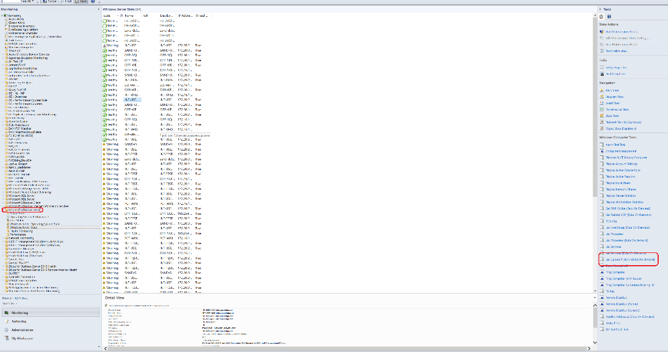Click the Ping Computer task icon
The width and height of the screenshot is (668, 352).
[x=602, y=272]
